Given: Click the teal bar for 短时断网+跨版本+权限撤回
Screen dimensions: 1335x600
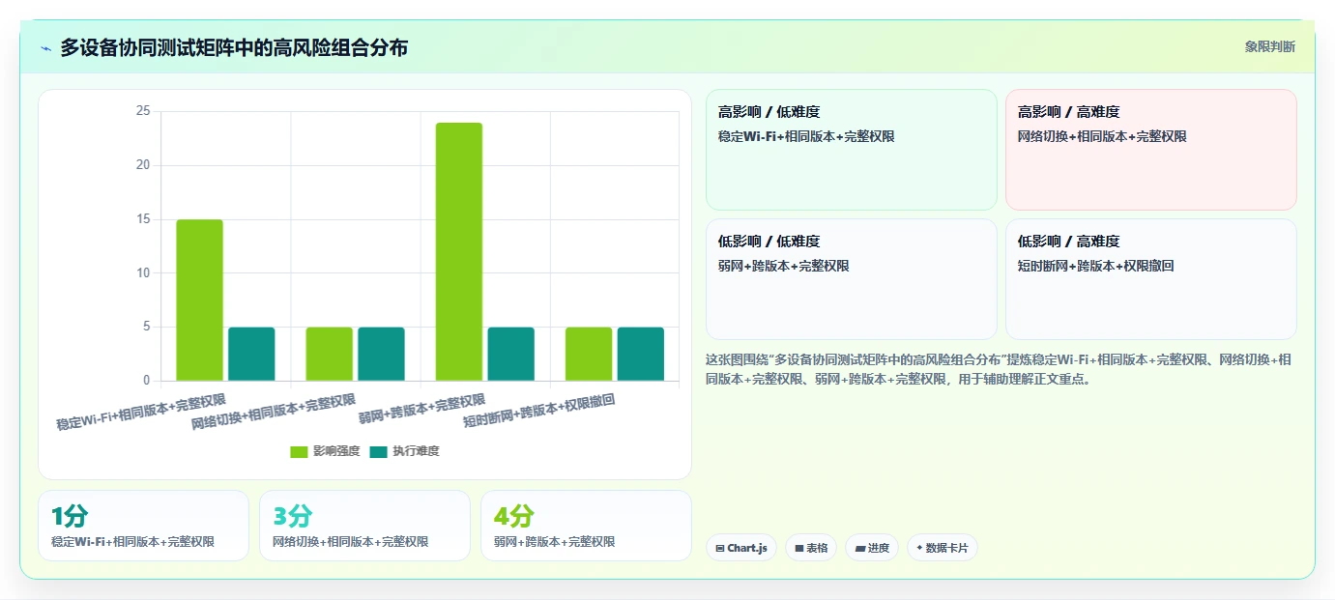Looking at the screenshot, I should (x=641, y=354).
